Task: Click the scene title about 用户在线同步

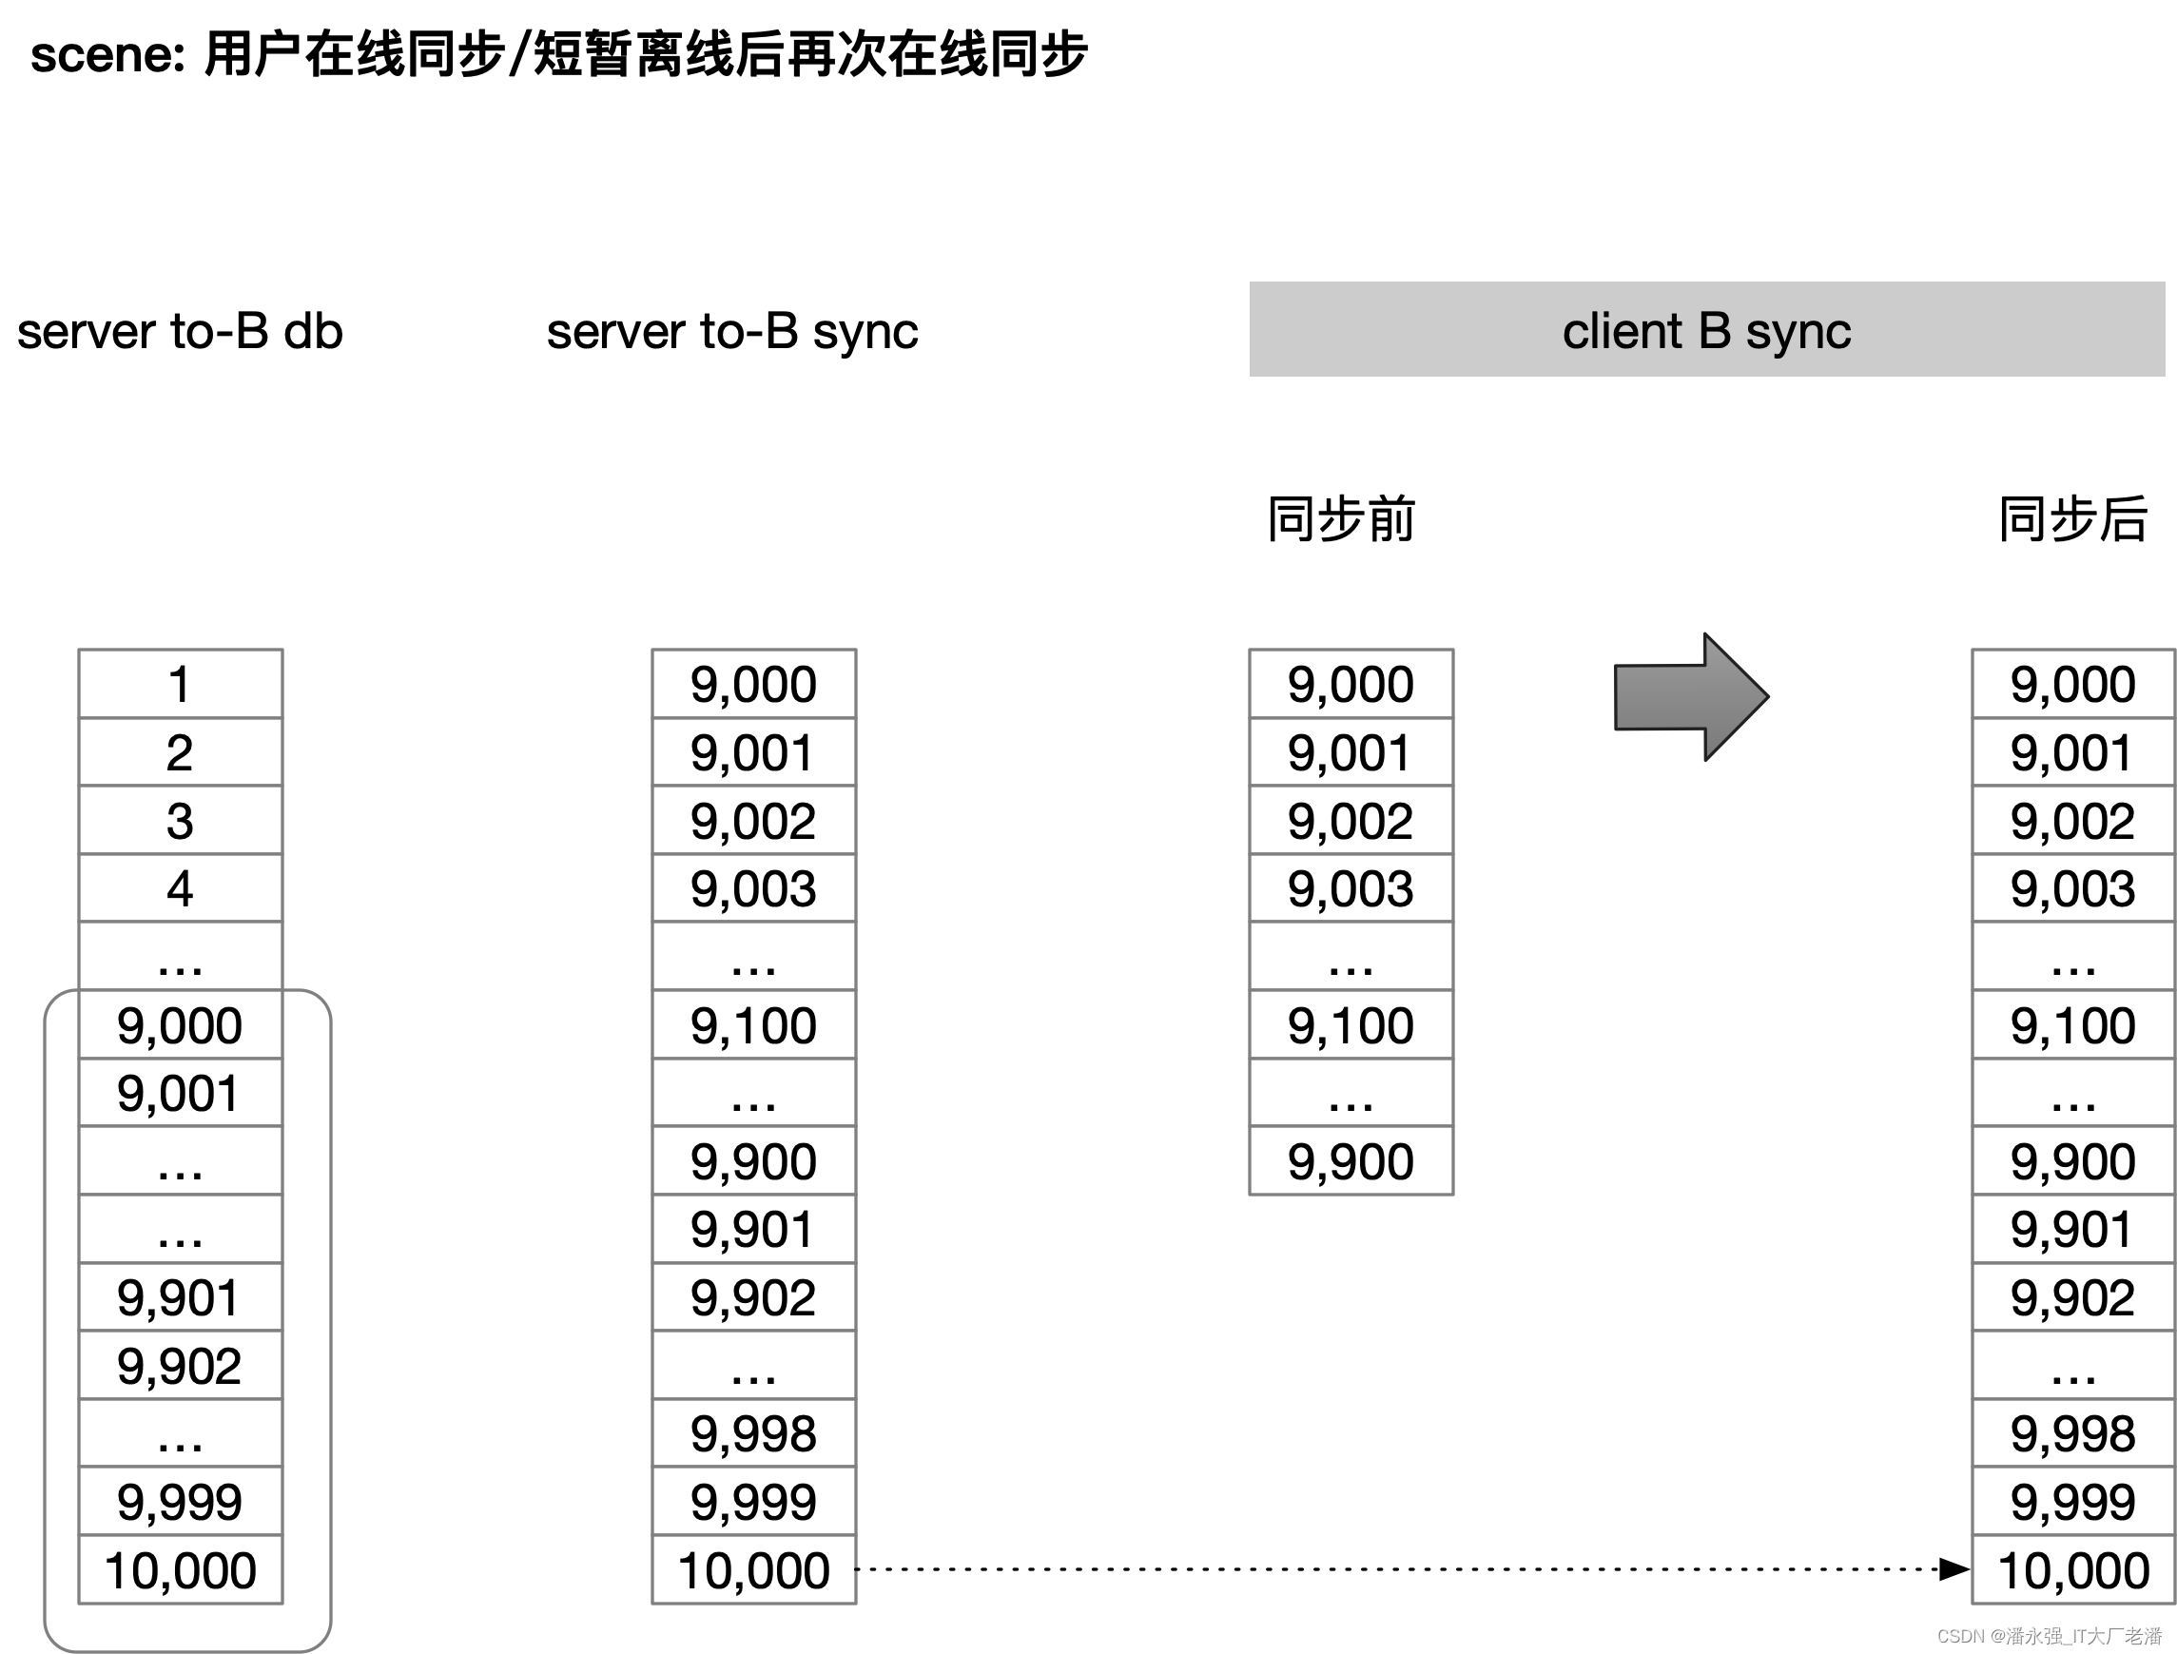Action: coord(558,54)
